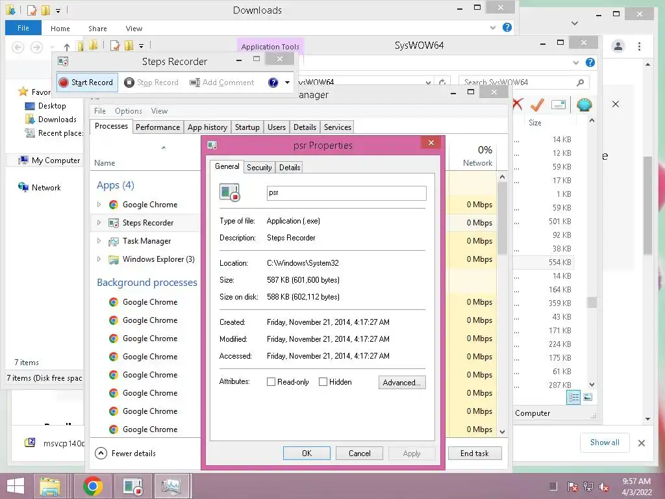Open Task Manager View menu

tap(159, 110)
